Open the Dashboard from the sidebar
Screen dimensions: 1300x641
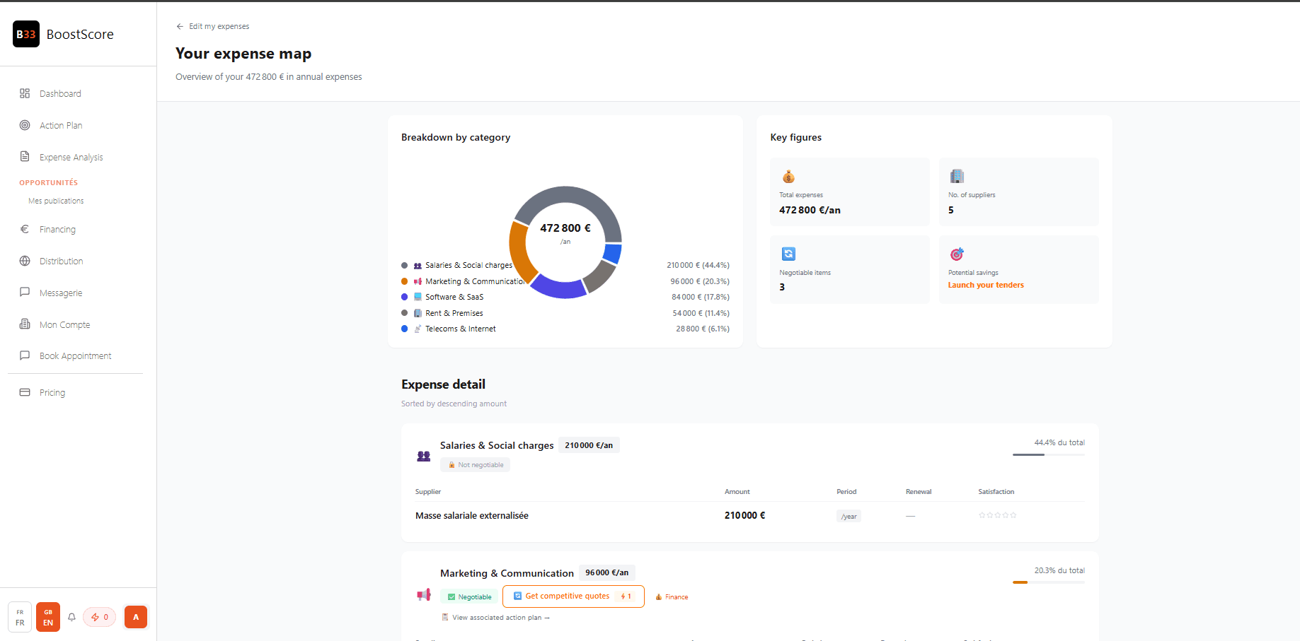(59, 93)
